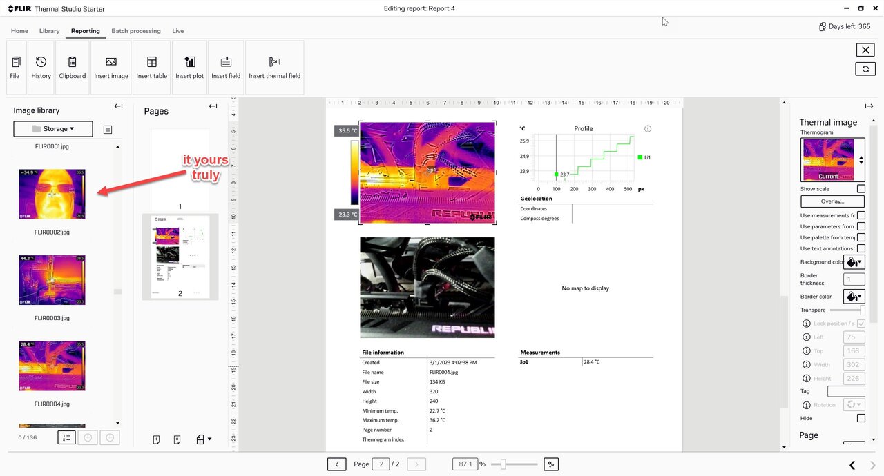Click the Insert table icon

[151, 63]
